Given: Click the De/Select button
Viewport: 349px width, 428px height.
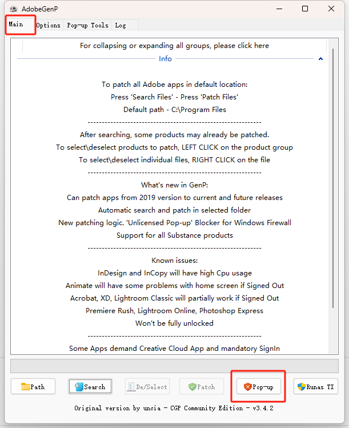Looking at the screenshot, I should pyautogui.click(x=147, y=386).
